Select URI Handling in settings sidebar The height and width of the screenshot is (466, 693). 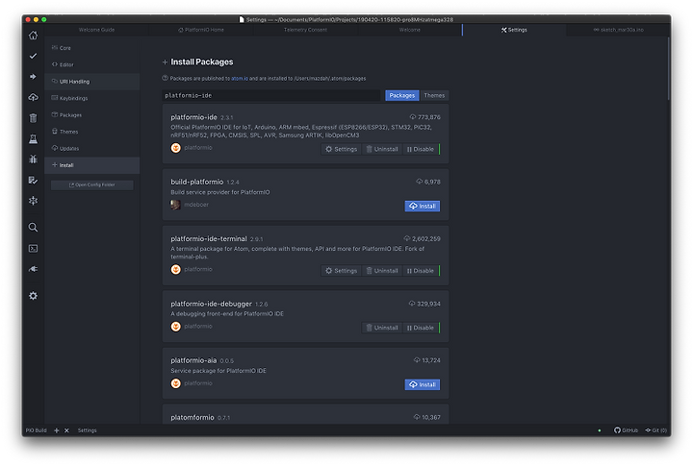pyautogui.click(x=92, y=82)
